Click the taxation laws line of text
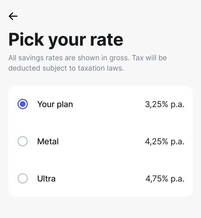Screen dimensions: 201x218 coord(66,68)
